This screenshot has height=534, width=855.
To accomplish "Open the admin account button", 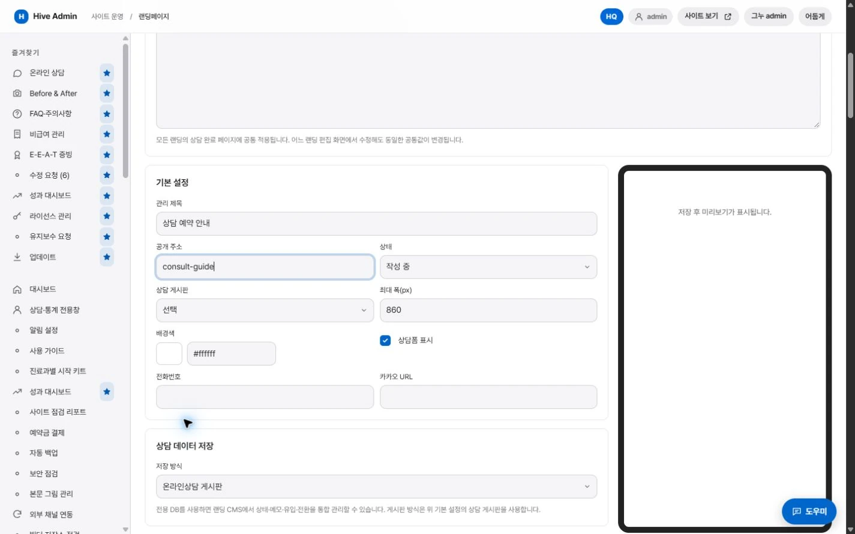I will tap(650, 17).
